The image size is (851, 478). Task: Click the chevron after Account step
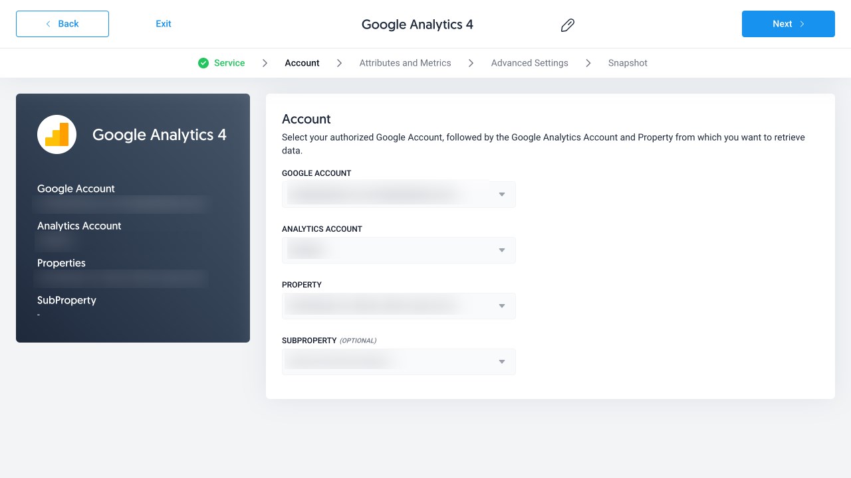click(339, 63)
